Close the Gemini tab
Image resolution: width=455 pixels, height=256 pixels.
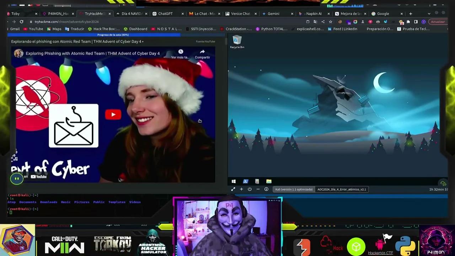coord(292,14)
